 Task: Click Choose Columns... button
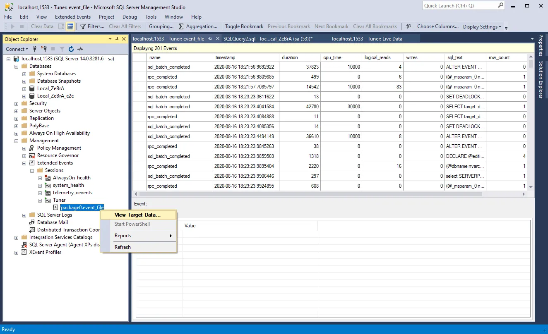coord(438,26)
